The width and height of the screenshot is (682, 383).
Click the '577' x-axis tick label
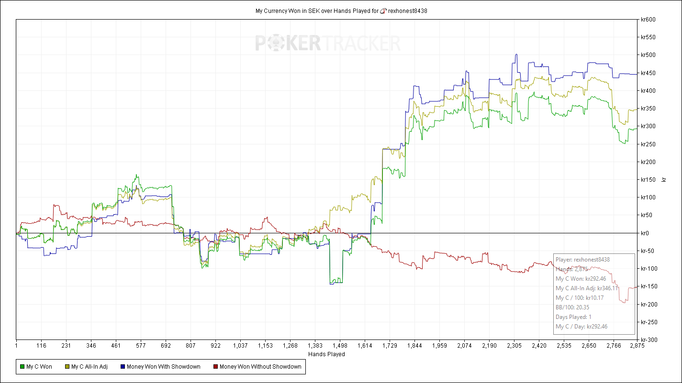[141, 345]
